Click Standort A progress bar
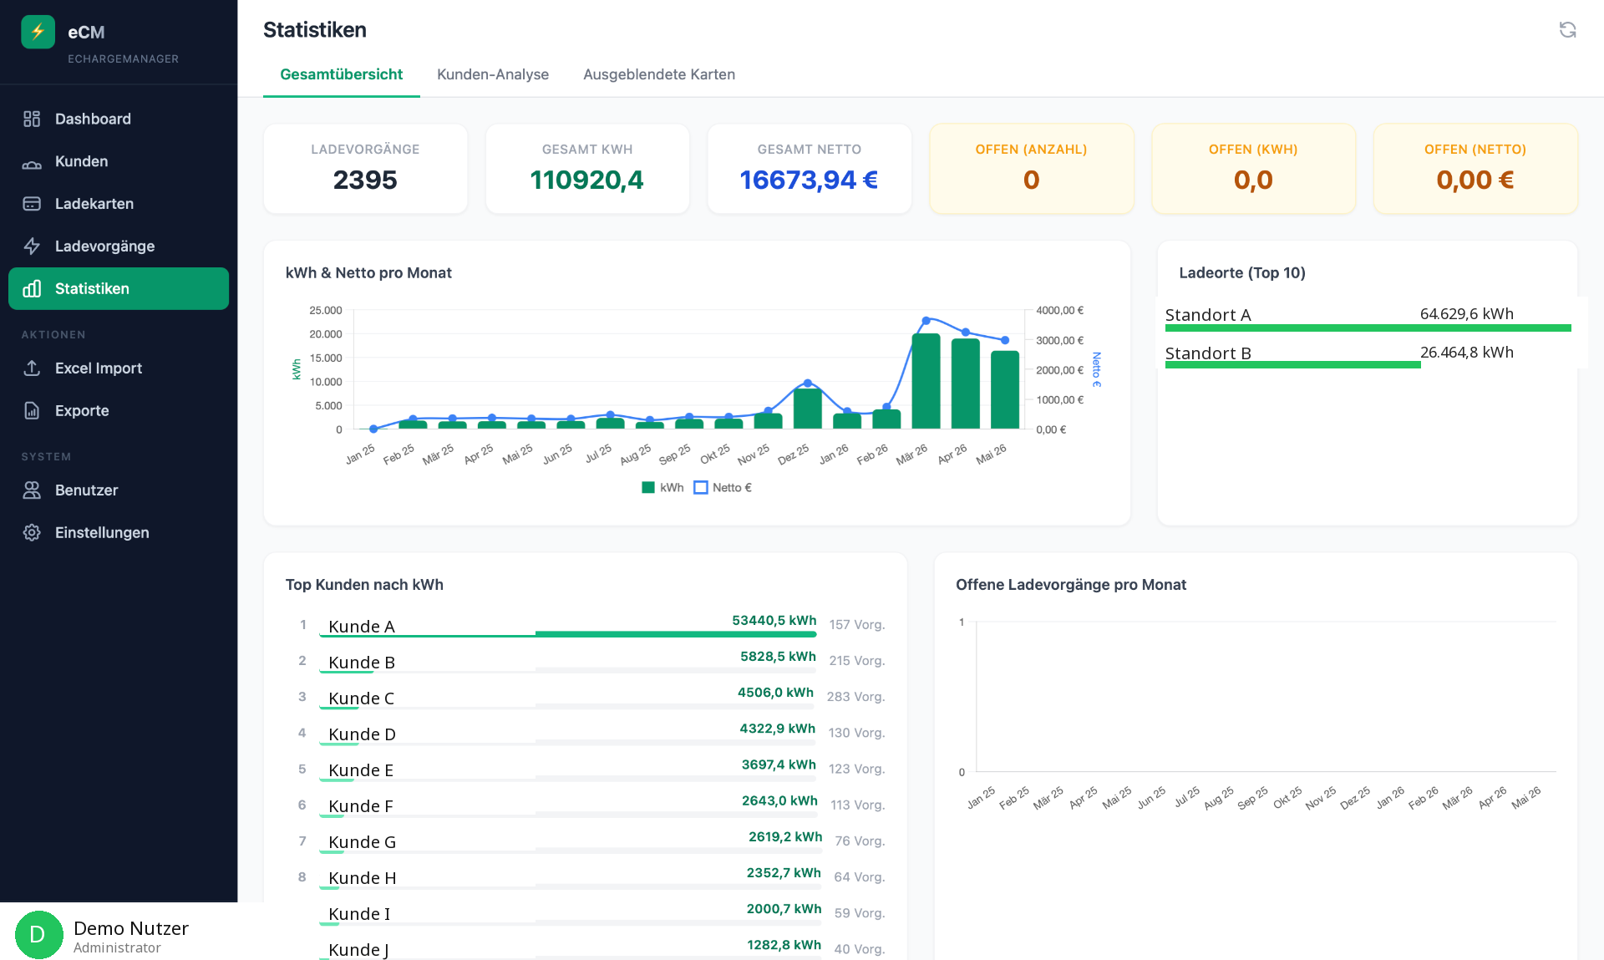Viewport: 1604px width, 960px height. [1368, 328]
